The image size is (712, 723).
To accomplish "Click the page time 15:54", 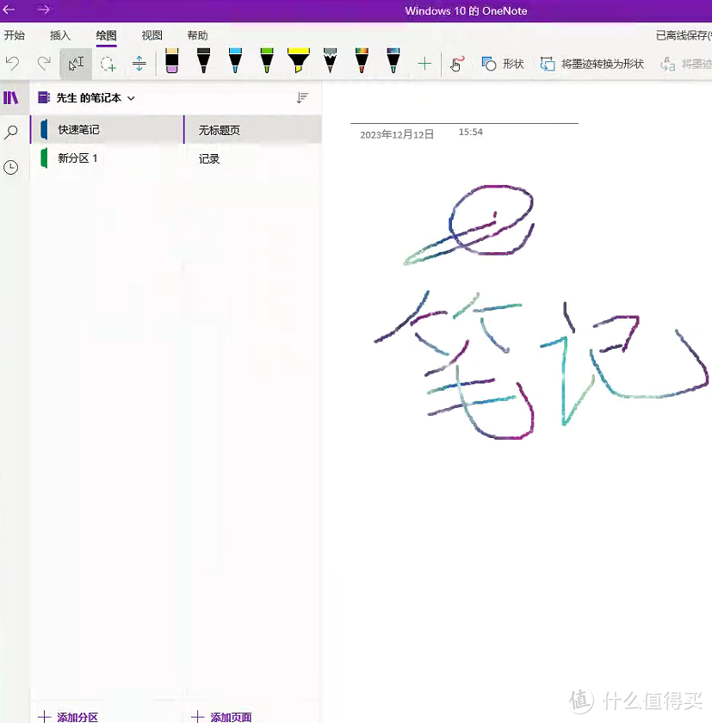I will (470, 132).
